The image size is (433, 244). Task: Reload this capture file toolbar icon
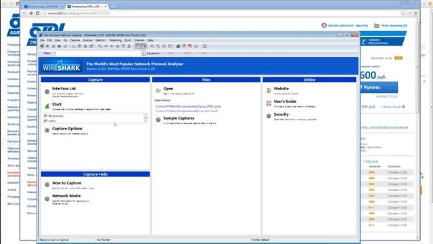point(91,46)
